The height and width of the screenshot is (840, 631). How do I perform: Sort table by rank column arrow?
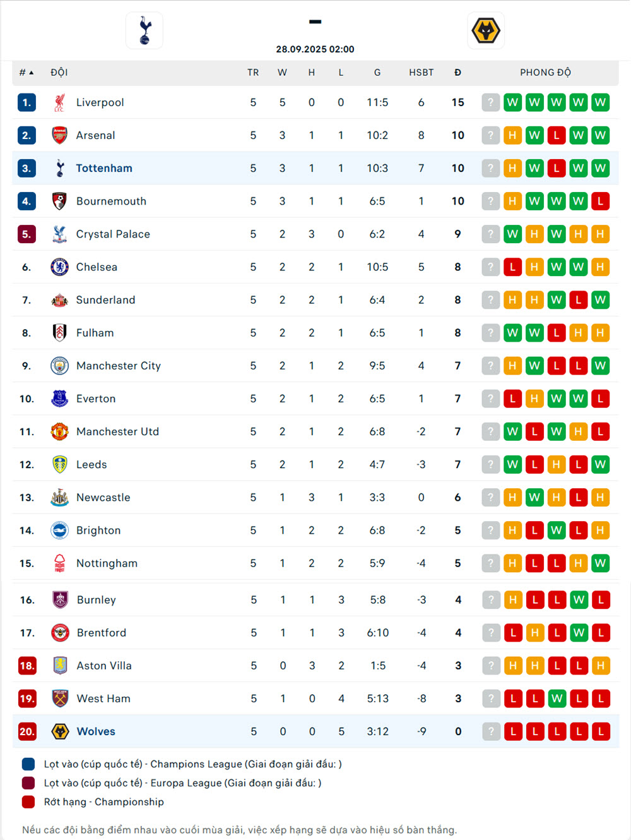(31, 73)
